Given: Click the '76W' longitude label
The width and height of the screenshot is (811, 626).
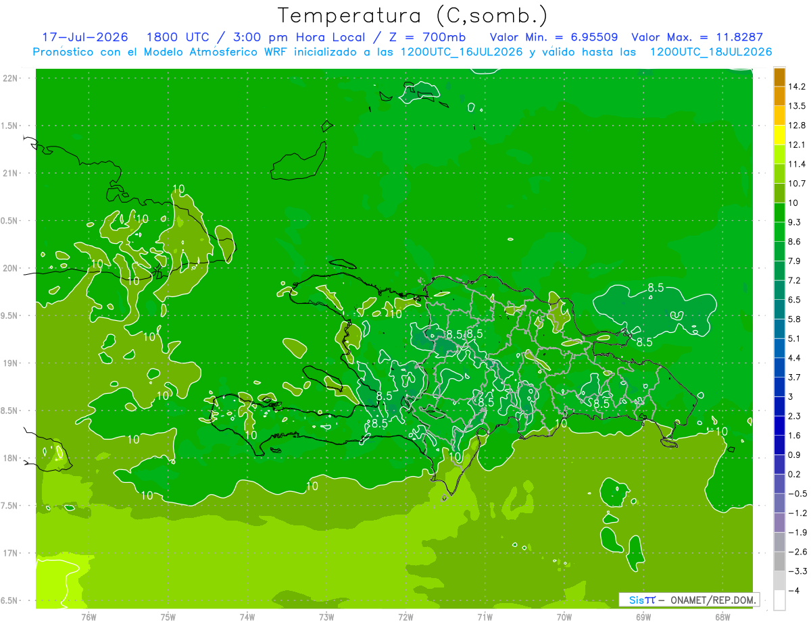Looking at the screenshot, I should (x=89, y=617).
